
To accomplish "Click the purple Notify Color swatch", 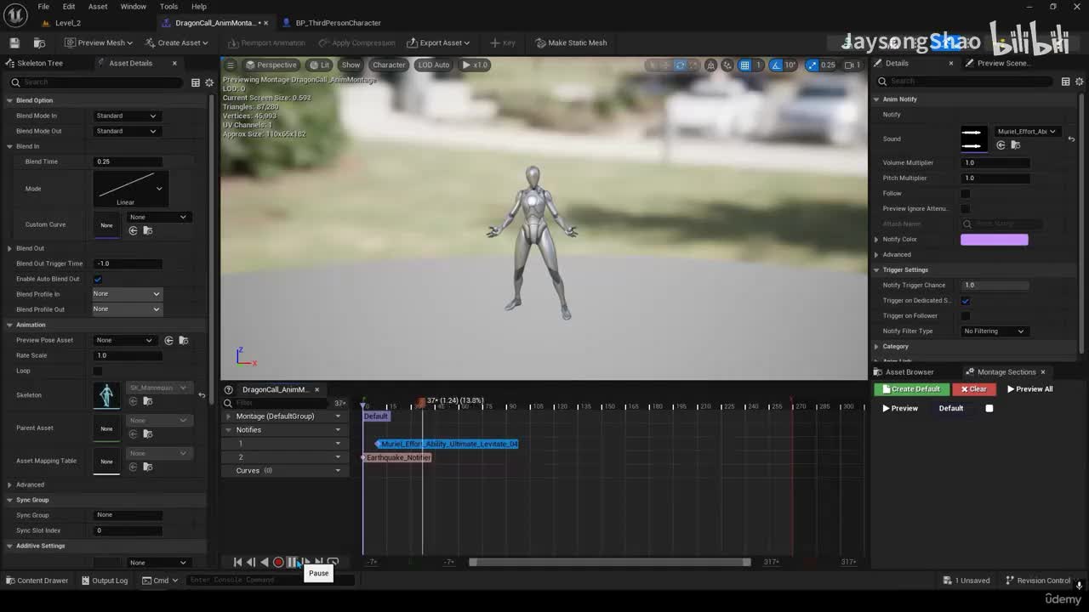I will click(995, 240).
